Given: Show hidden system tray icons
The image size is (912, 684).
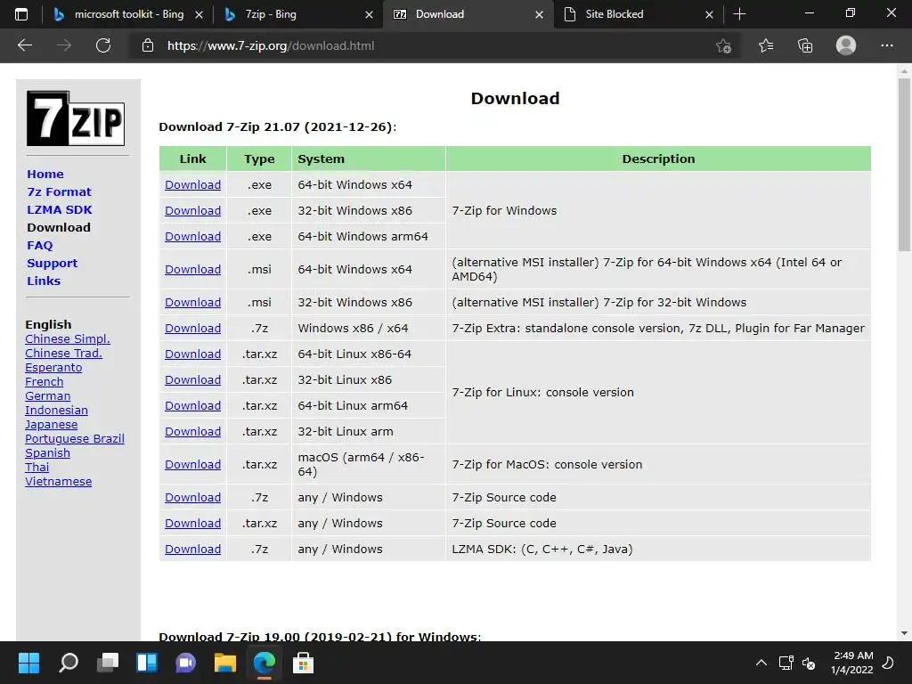Looking at the screenshot, I should click(x=761, y=663).
